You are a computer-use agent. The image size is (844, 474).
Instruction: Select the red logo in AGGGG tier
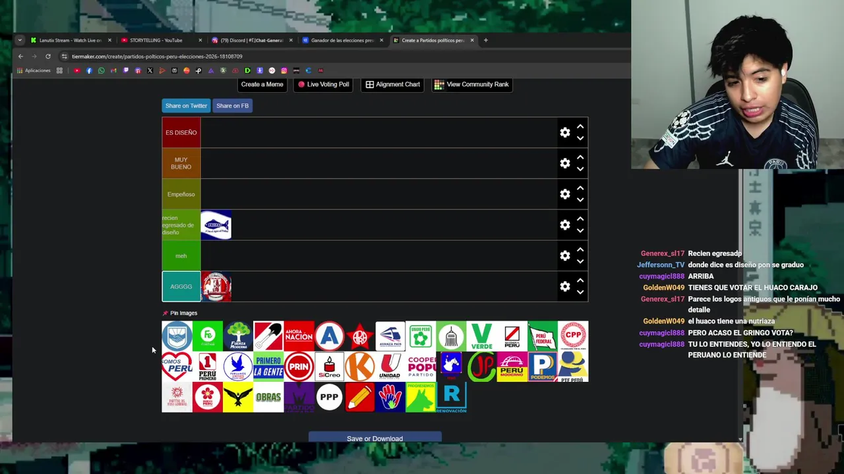click(x=216, y=286)
